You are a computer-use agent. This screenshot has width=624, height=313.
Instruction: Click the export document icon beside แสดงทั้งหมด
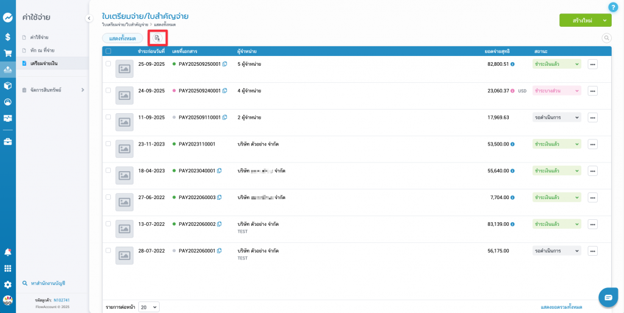click(x=157, y=38)
